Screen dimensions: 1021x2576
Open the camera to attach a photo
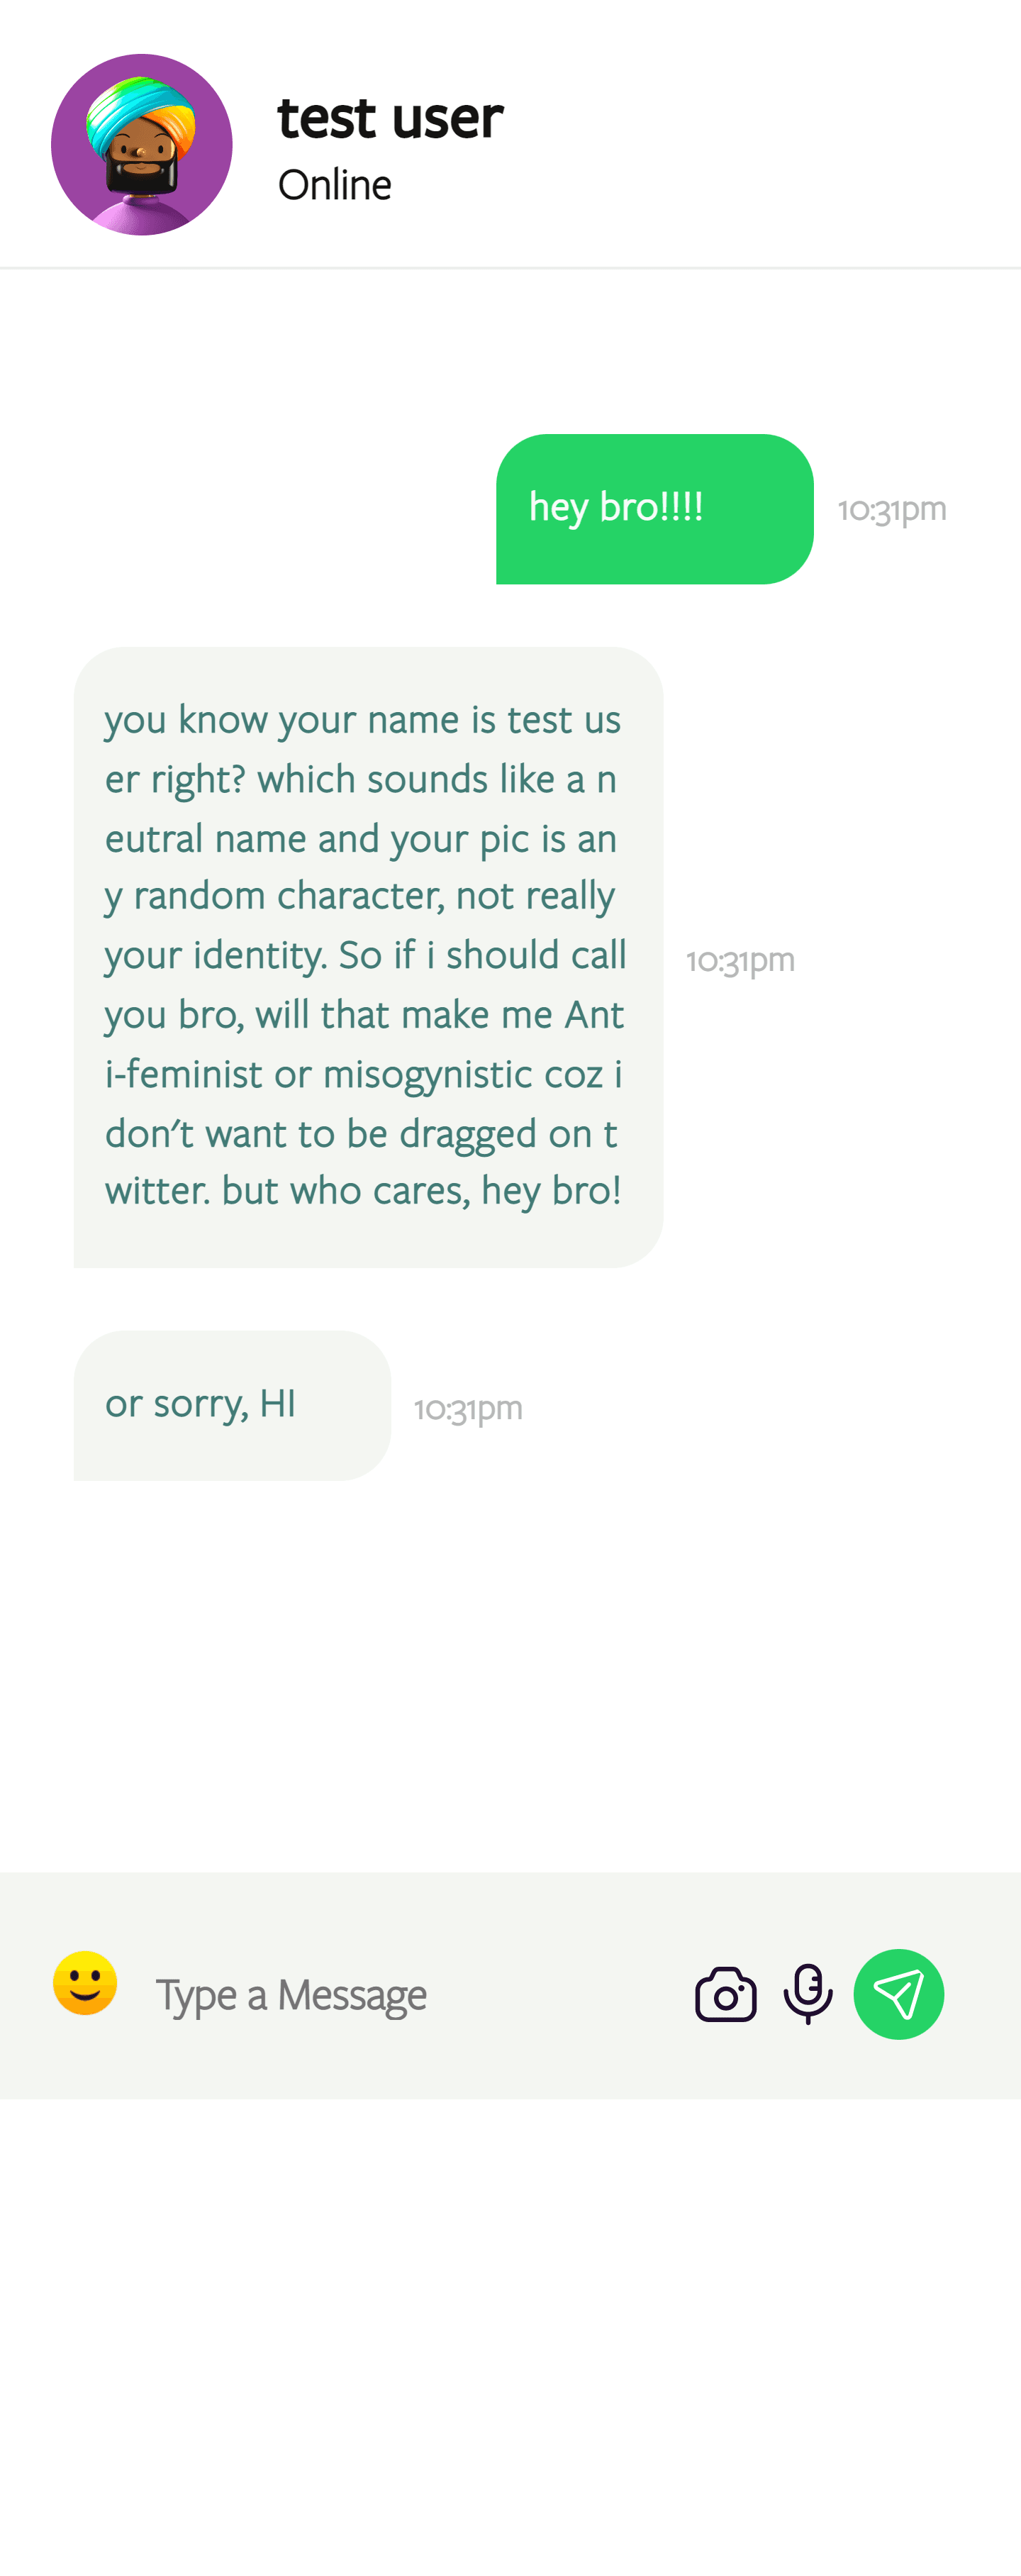click(x=726, y=1995)
